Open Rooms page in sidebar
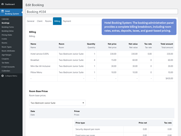This screenshot has height=136, width=181. pos(5,43)
